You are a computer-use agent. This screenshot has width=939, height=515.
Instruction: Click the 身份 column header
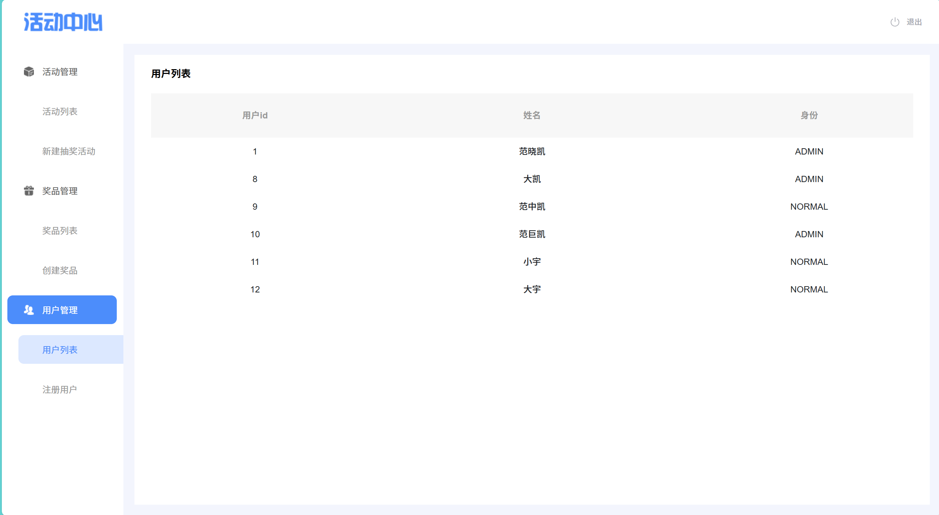(x=809, y=116)
